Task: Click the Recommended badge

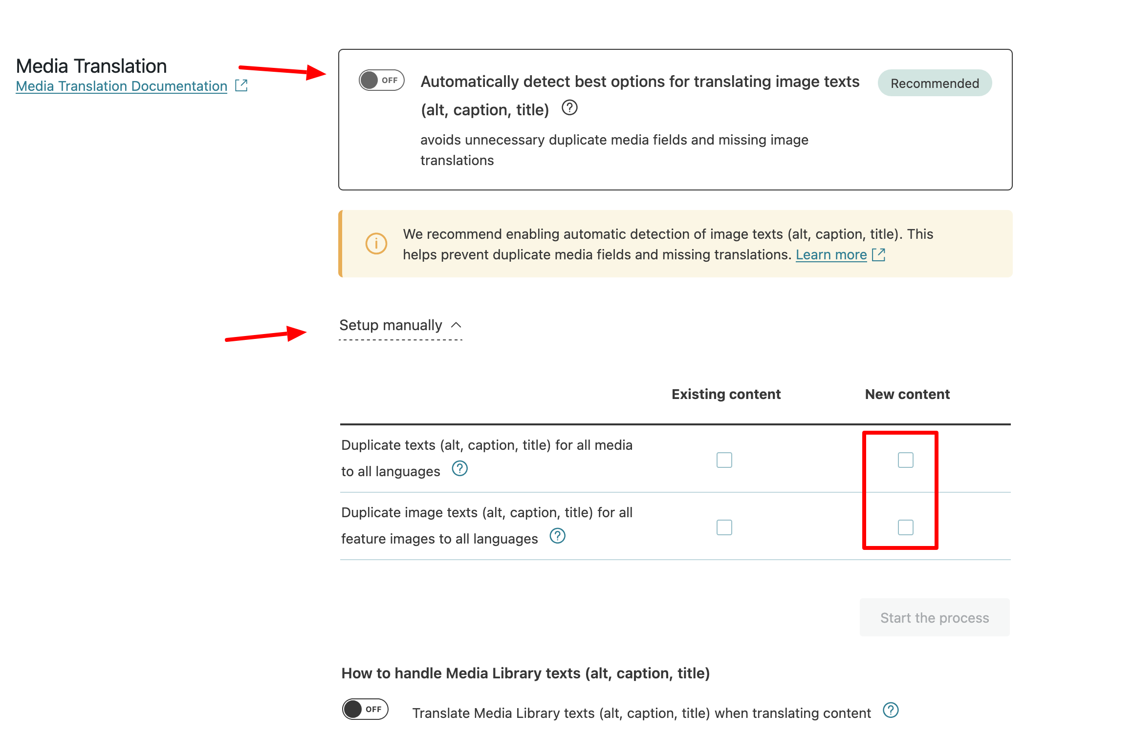Action: pos(935,83)
